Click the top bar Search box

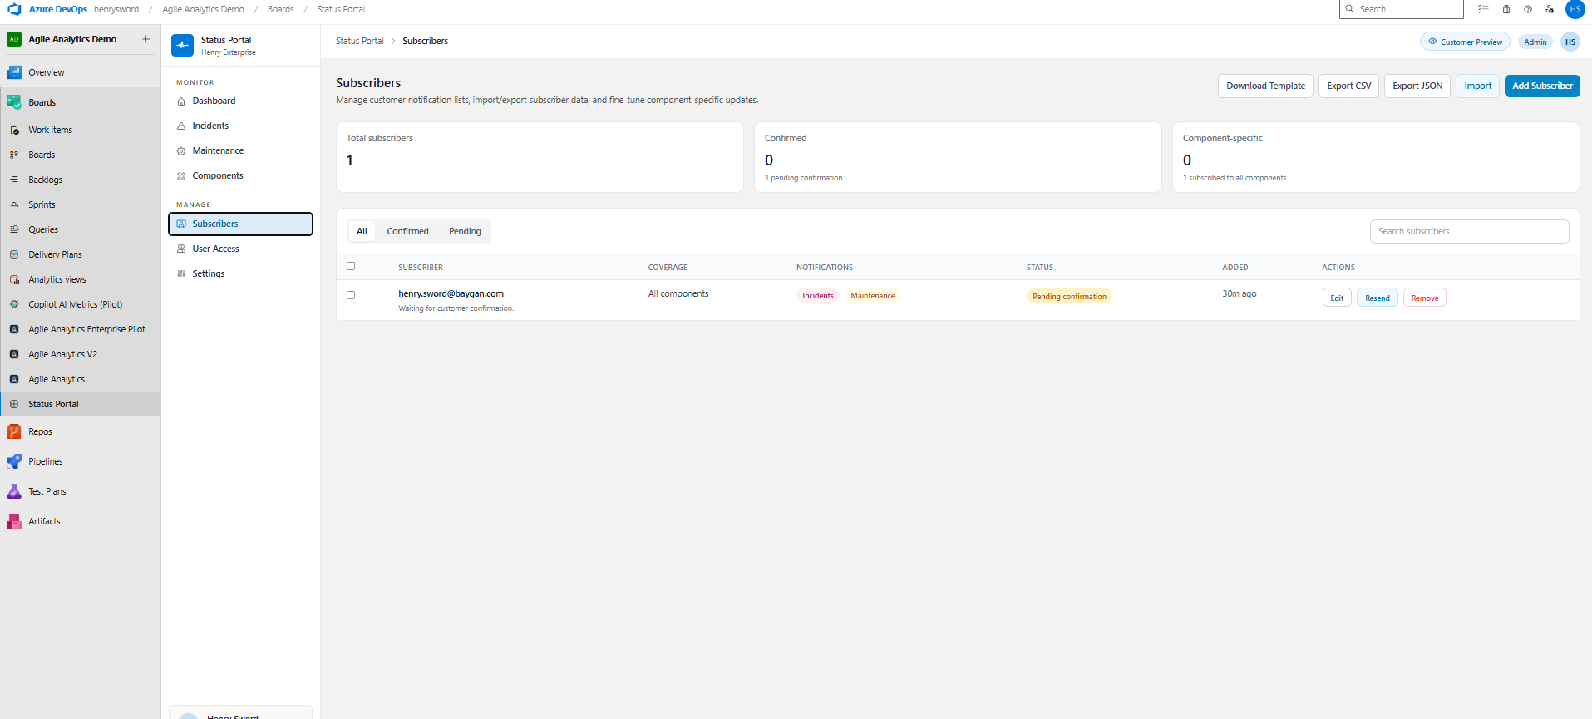1402,9
